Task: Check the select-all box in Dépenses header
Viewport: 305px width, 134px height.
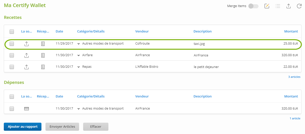Action: pyautogui.click(x=12, y=96)
